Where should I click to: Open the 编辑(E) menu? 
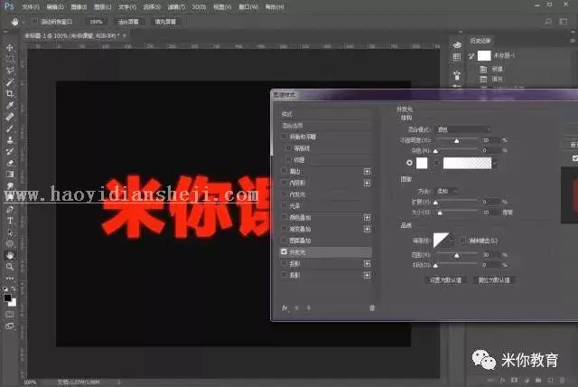tap(55, 7)
